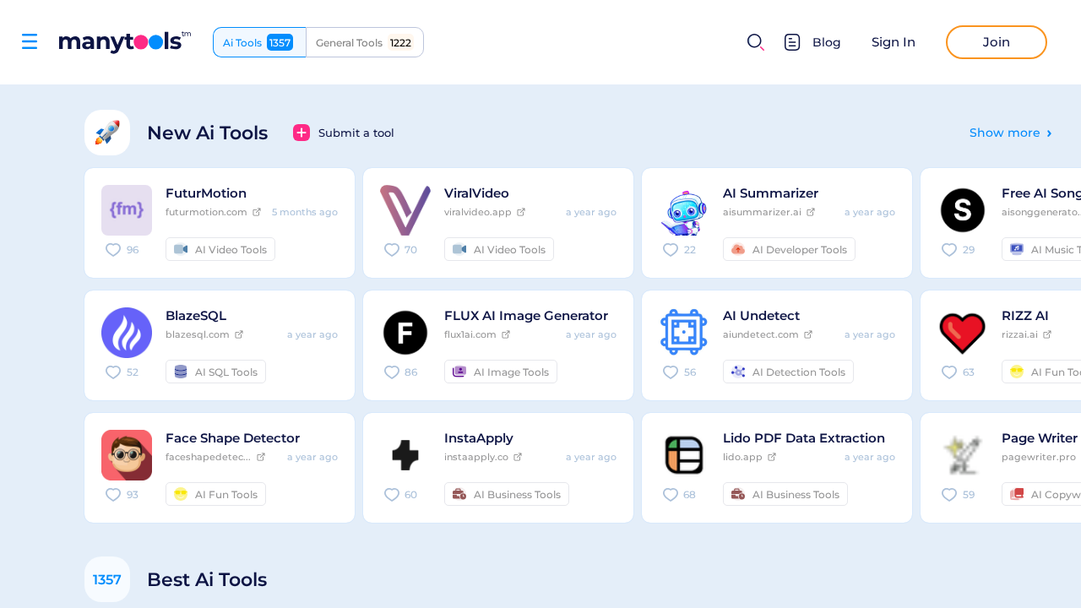1081x608 pixels.
Task: Open the hamburger navigation menu
Action: 30,41
